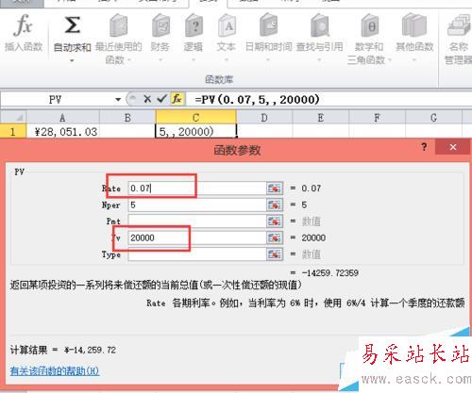Collapse dialog using Nper range selector icon
Screen dimensions: 472x393
[275, 205]
